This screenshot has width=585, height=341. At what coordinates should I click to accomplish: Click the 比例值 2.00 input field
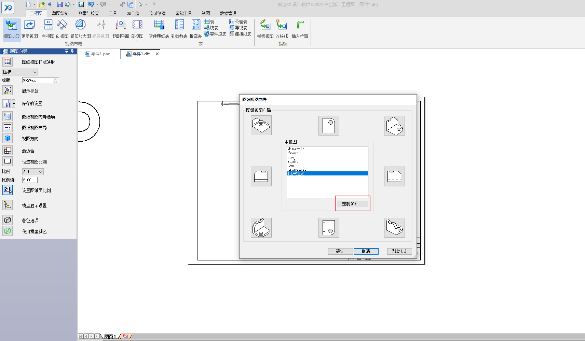[x=30, y=180]
